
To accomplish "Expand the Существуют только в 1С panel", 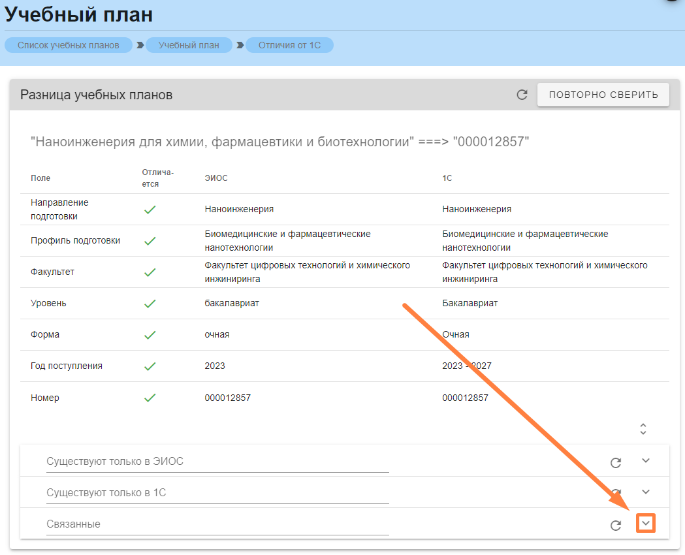I will tap(646, 492).
